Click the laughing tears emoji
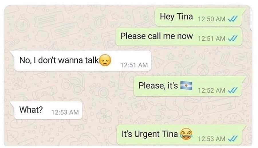Image resolution: width=258 pixels, height=148 pixels. (x=186, y=134)
